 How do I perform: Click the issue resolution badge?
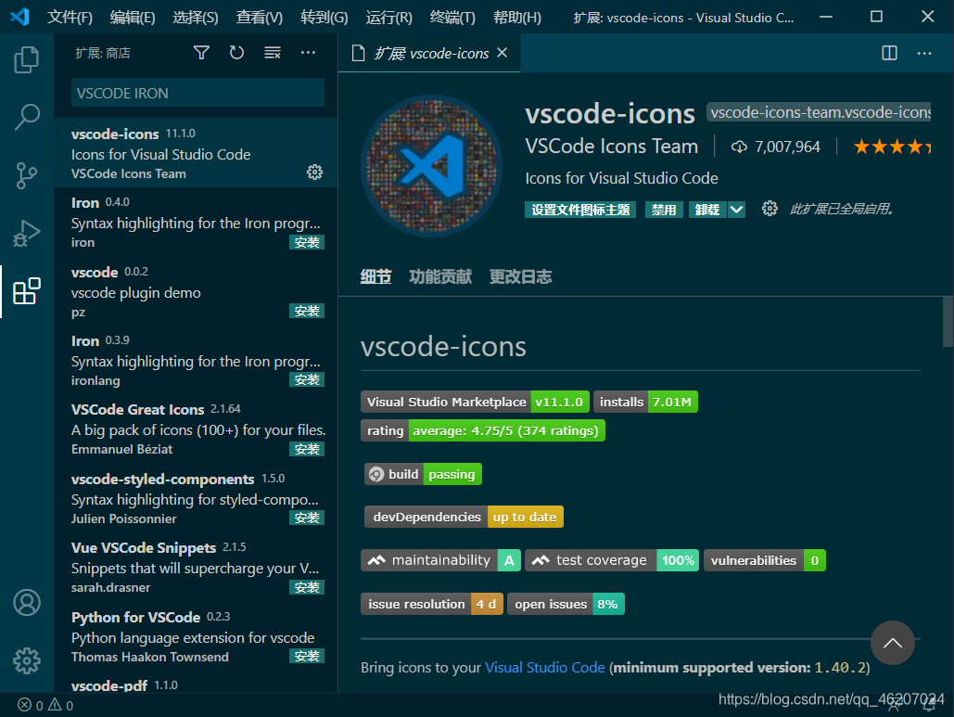pyautogui.click(x=432, y=604)
